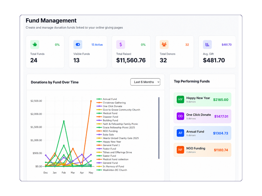Click the 13 Active link
Viewport: 262px width, 196px height.
pyautogui.click(x=97, y=45)
